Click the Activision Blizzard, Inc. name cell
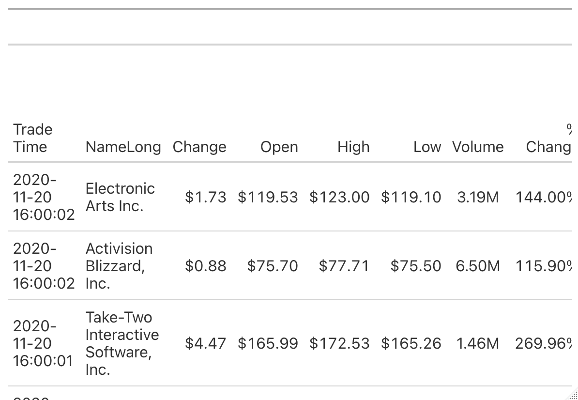 (119, 266)
